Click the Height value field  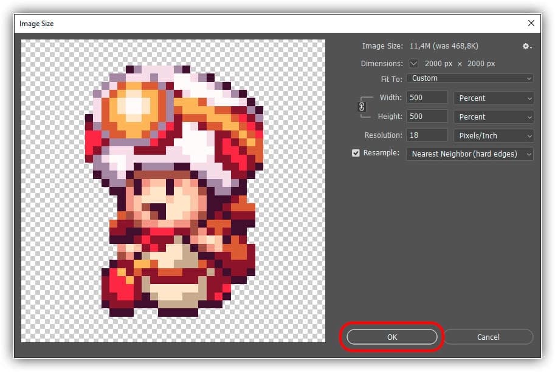[427, 117]
